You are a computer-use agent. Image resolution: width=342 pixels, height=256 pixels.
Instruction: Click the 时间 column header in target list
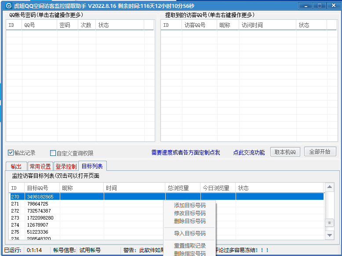click(x=135, y=188)
